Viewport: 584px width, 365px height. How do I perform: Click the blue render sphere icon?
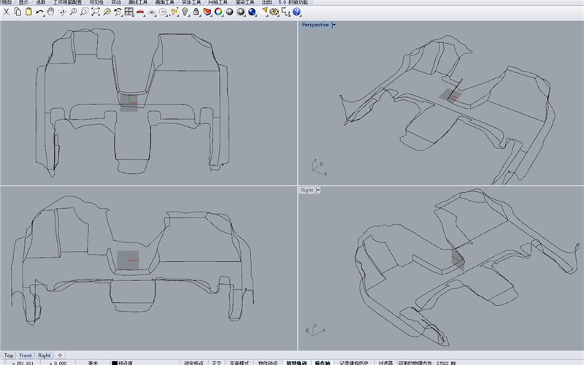tap(252, 12)
